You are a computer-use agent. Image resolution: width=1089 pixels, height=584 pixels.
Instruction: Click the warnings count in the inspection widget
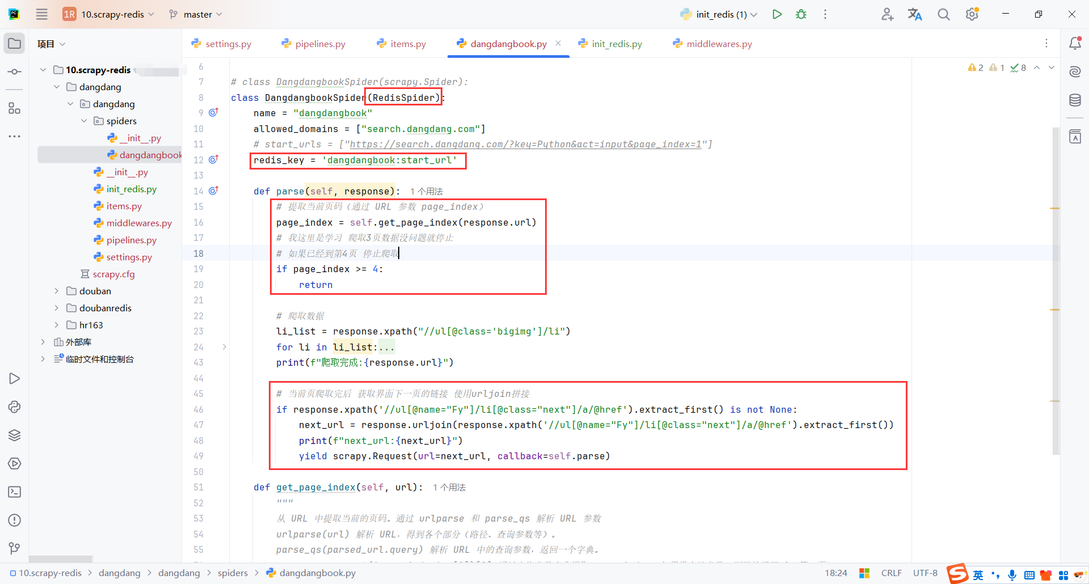tap(976, 67)
